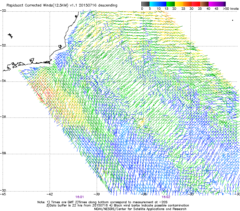Pick the orange 25-30 knots legend segment
240x211 pixels.
(187, 4)
